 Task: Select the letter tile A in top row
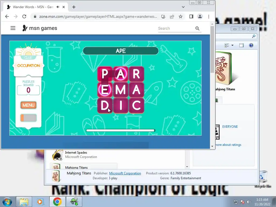tap(120, 74)
